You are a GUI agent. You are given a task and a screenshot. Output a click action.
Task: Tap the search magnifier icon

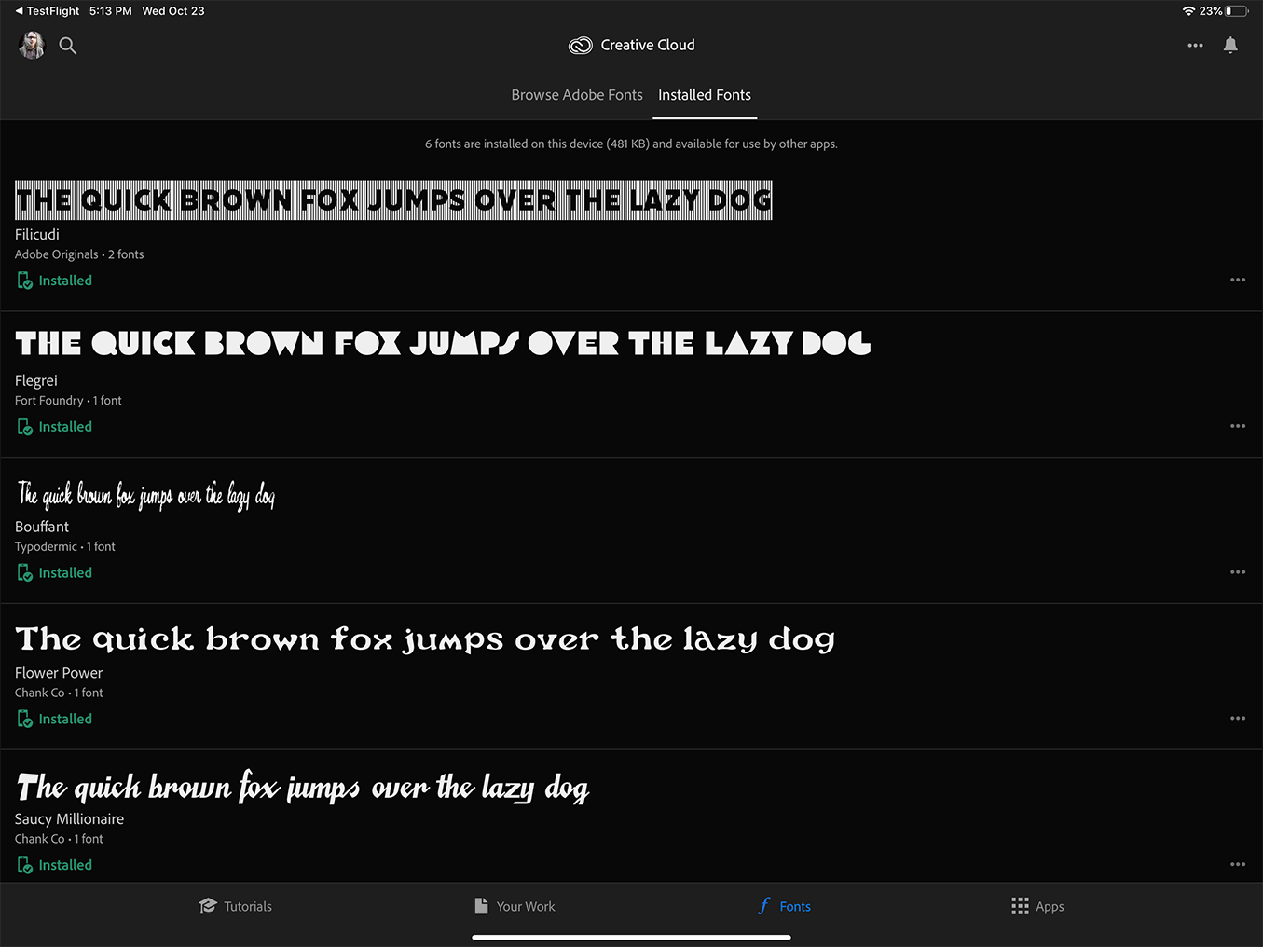(68, 46)
